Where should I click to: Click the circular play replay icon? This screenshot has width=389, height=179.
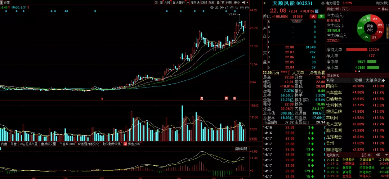click(x=222, y=8)
